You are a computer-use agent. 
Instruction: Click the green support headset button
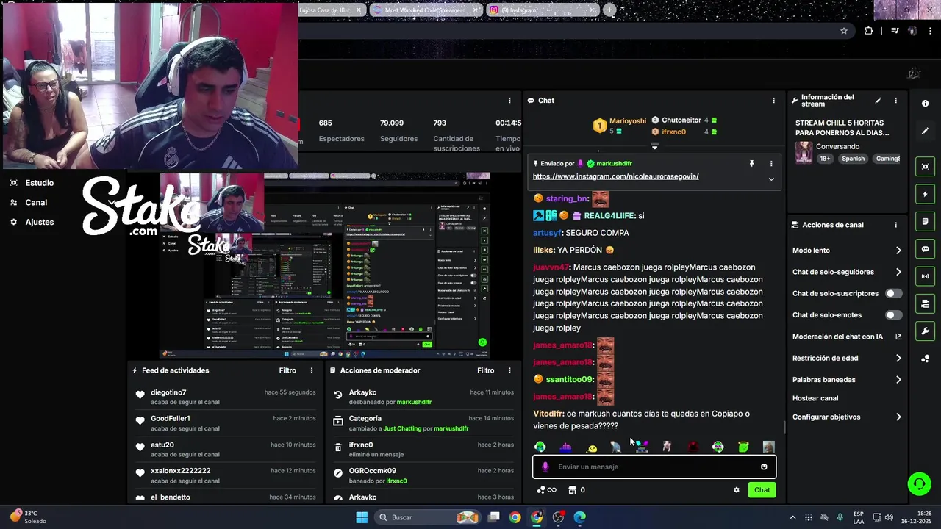(x=919, y=483)
